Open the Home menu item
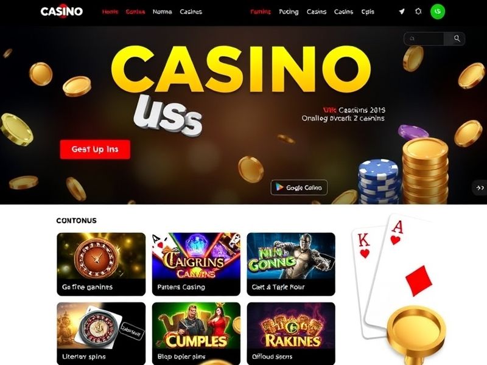Screen dimensions: 487x365 point(110,12)
